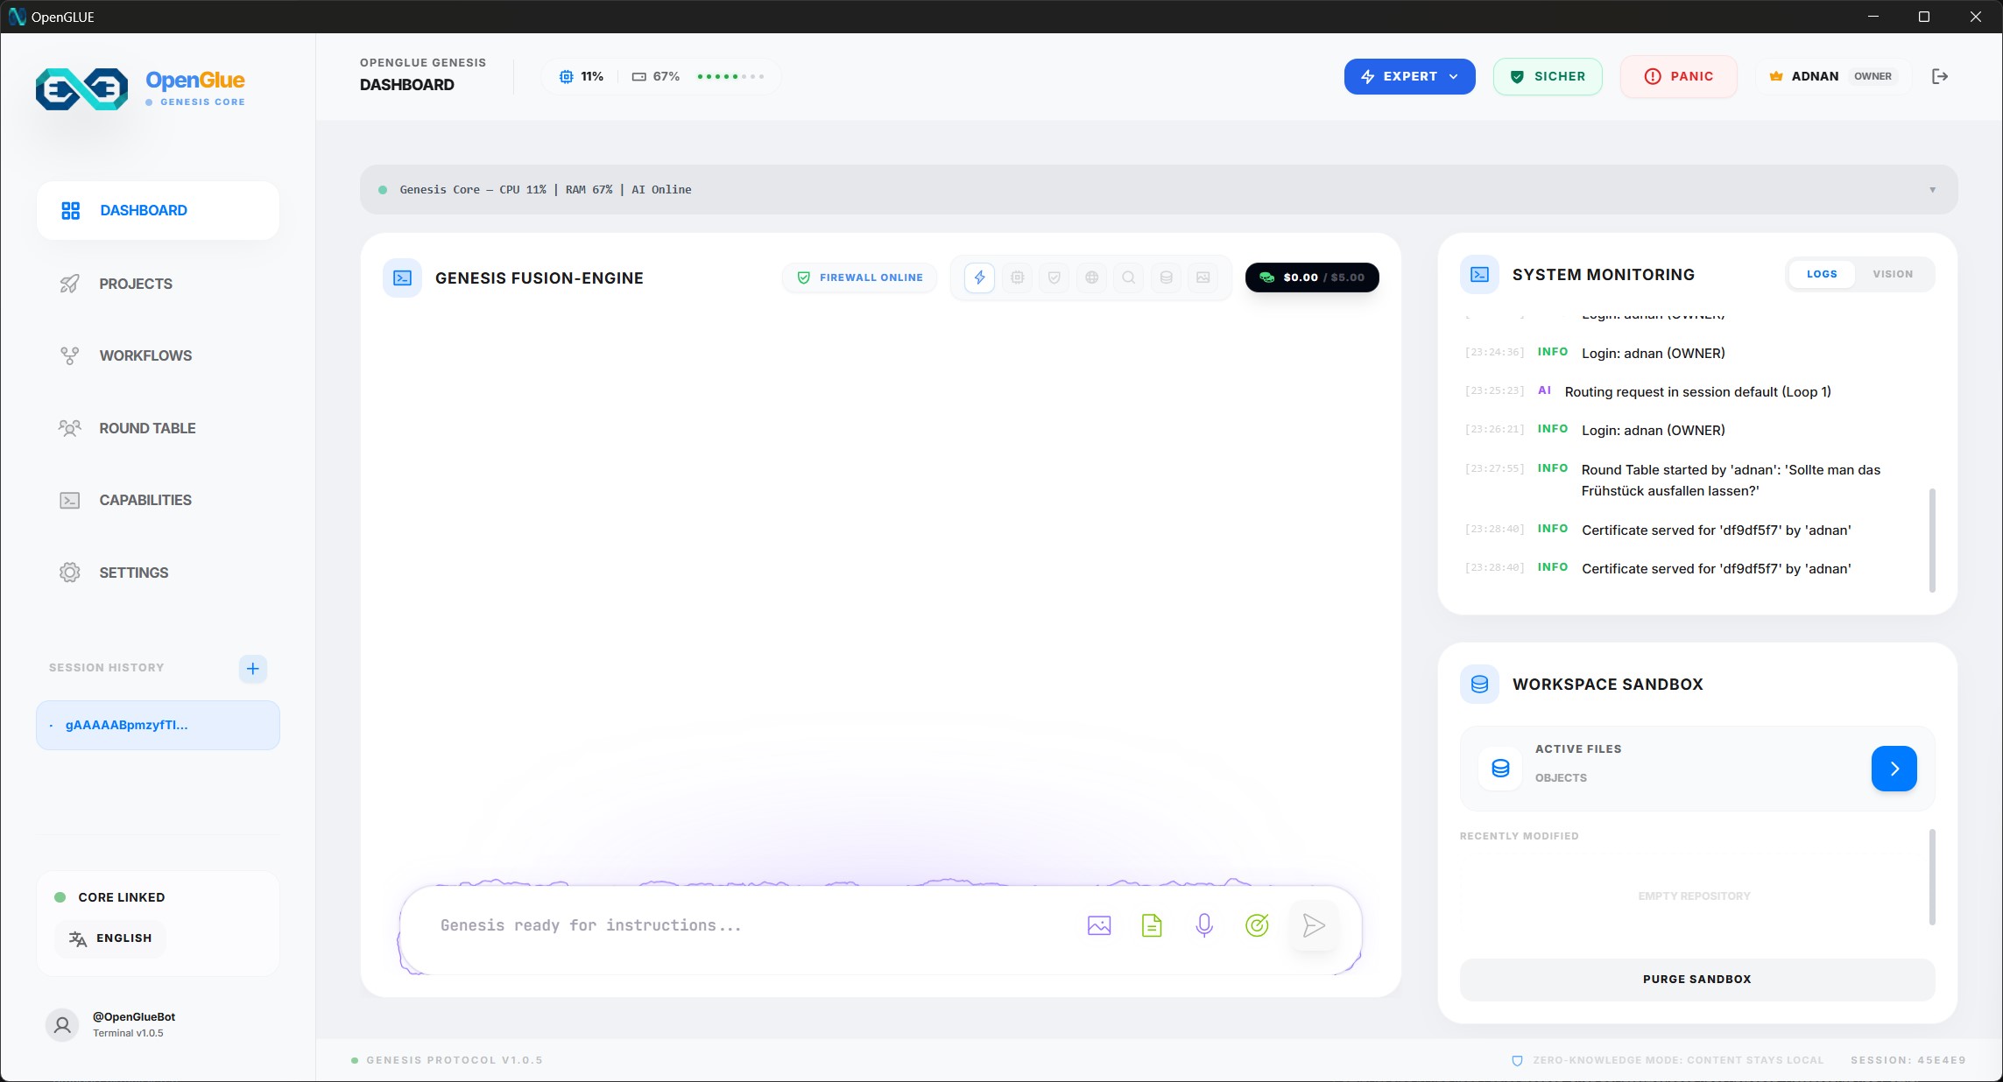Viewport: 2003px width, 1082px height.
Task: Click the crown icon next to Adnan
Action: click(x=1776, y=76)
